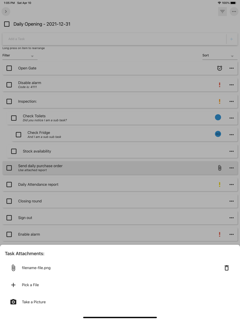Click the blue assignee circle on Check Toilets
This screenshot has height=320, width=240.
coord(218,117)
